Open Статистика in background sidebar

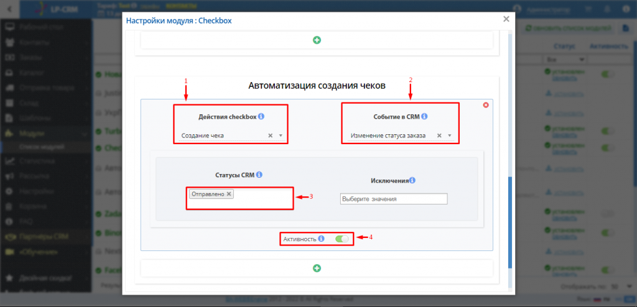[x=37, y=161]
